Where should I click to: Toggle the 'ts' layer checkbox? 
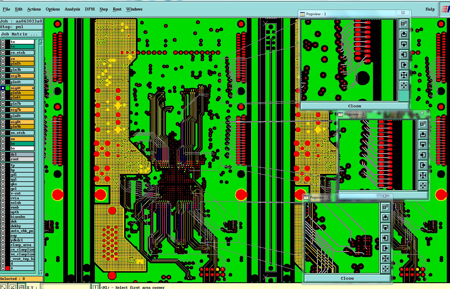click(x=3, y=47)
